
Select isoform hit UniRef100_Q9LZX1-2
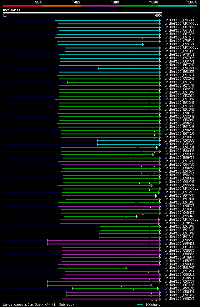point(182,68)
